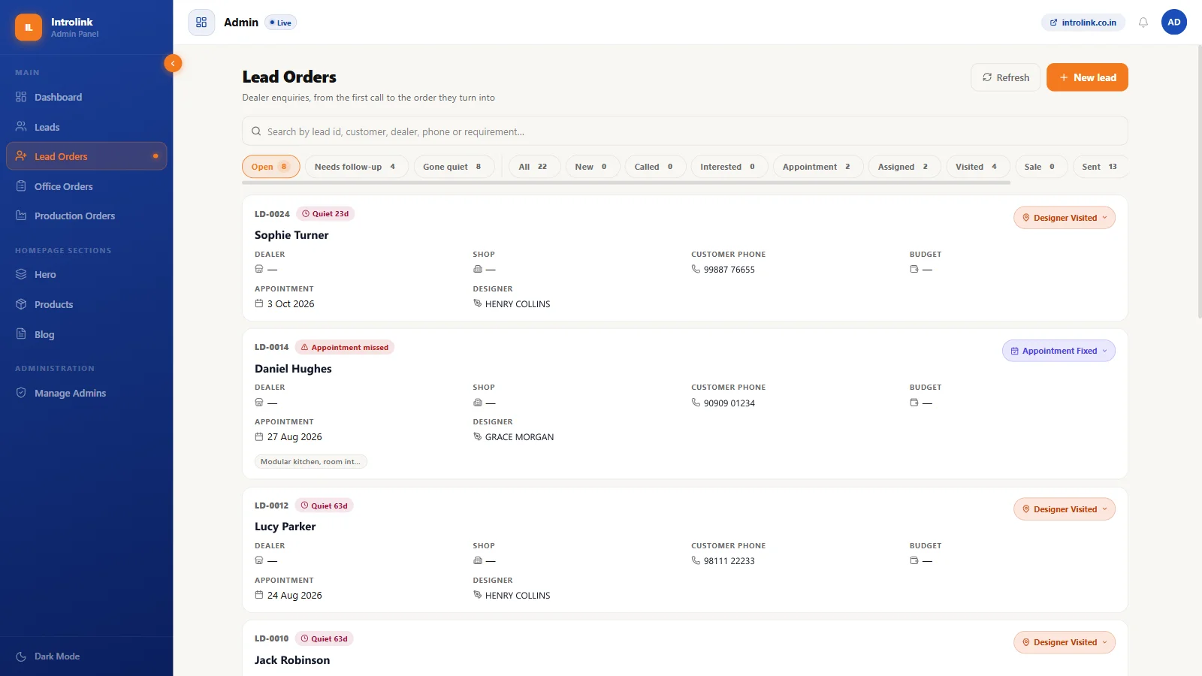This screenshot has height=676, width=1202.
Task: Click phone icon for 90909 01234
Action: (696, 403)
